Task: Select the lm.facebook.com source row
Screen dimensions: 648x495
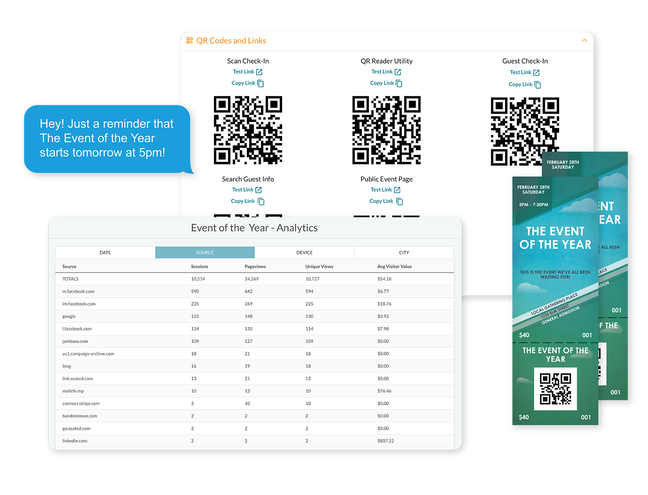Action: (x=255, y=304)
